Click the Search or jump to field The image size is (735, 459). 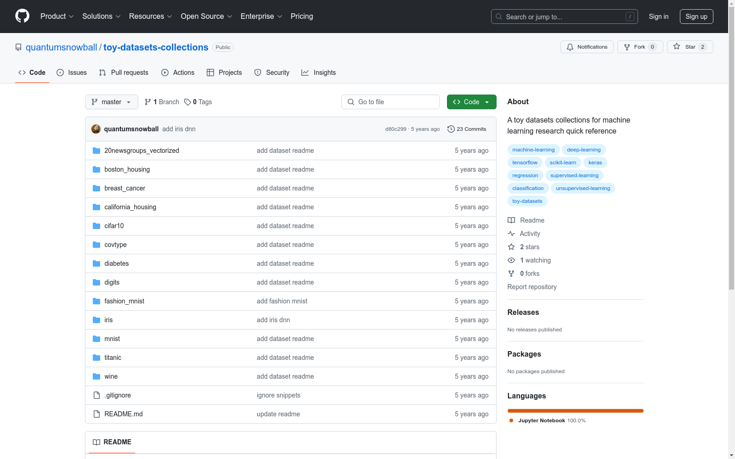(565, 17)
